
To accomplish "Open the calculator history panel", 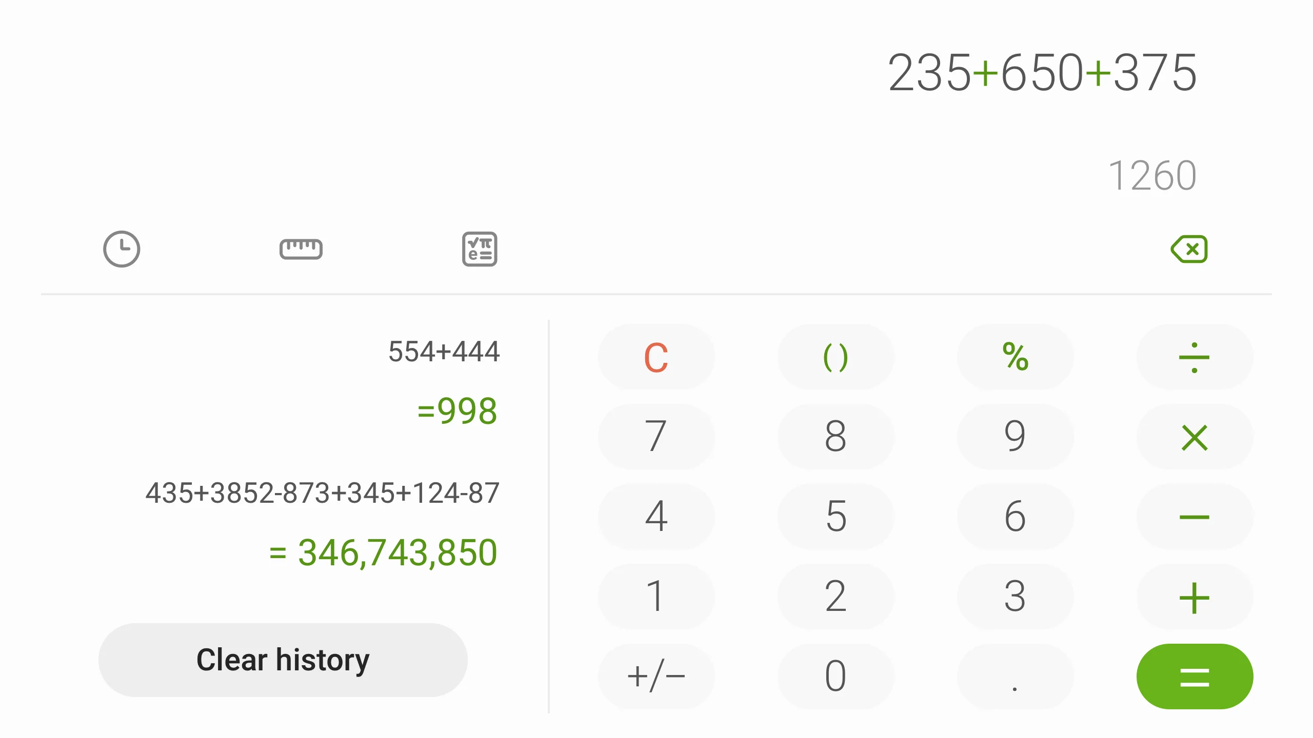I will (x=122, y=250).
